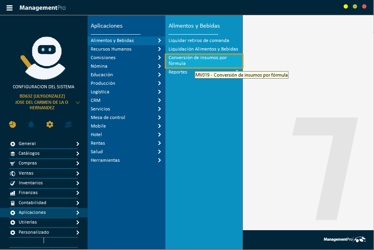Click the Catálogos layers icon
This screenshot has height=250, width=374.
(x=12, y=154)
